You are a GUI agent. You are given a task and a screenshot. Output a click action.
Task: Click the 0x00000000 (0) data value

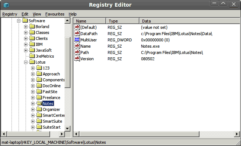coord(155,40)
